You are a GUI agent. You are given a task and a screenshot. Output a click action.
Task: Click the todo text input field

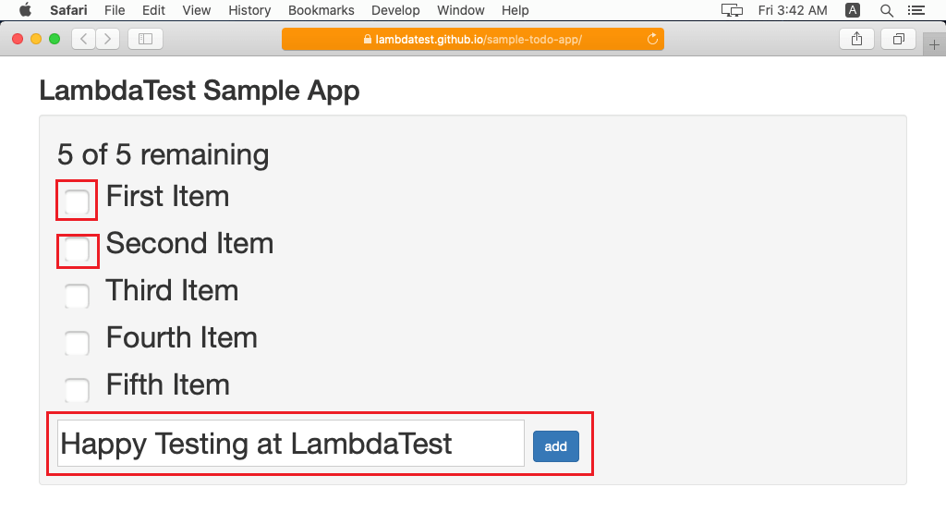coord(290,444)
